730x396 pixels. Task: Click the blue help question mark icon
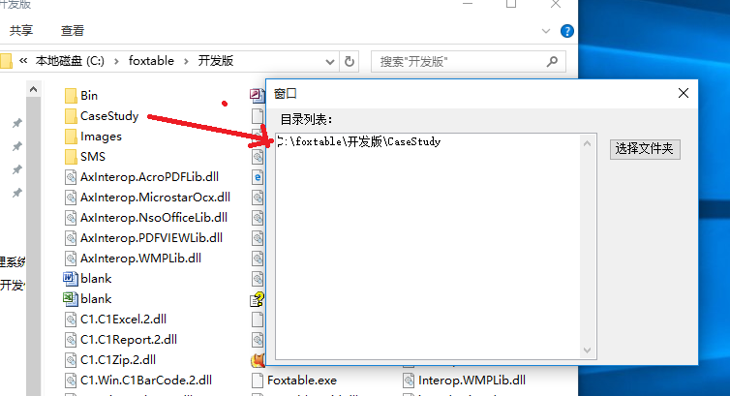pos(567,31)
